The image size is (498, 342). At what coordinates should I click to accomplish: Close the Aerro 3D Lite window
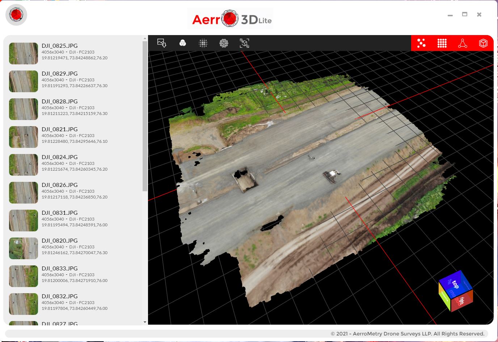coord(479,14)
